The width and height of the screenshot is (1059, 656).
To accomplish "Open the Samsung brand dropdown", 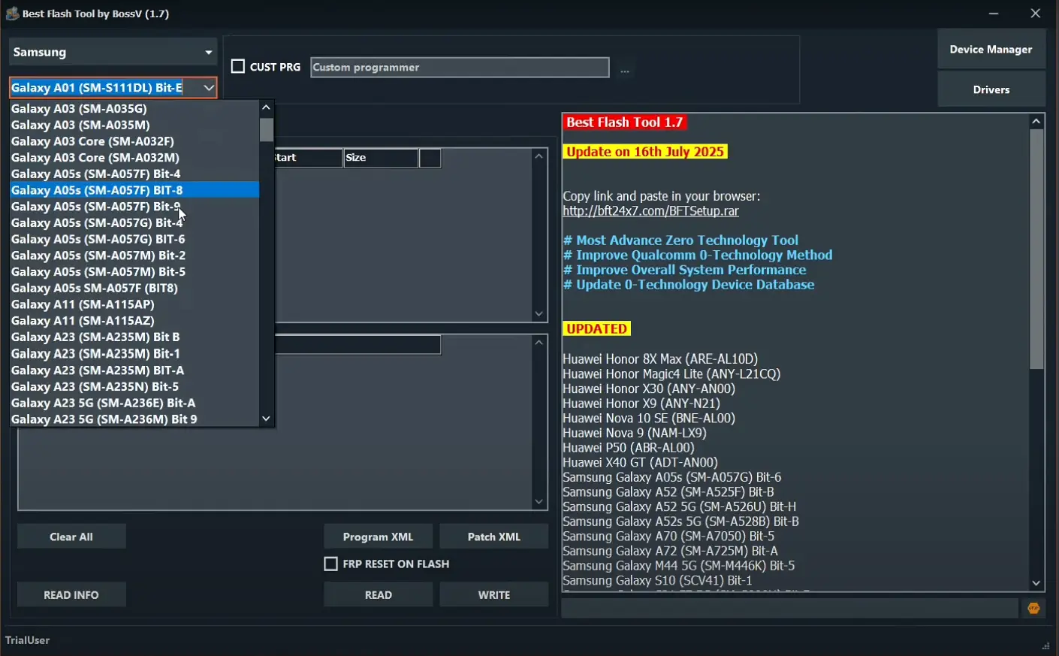I will tap(113, 52).
